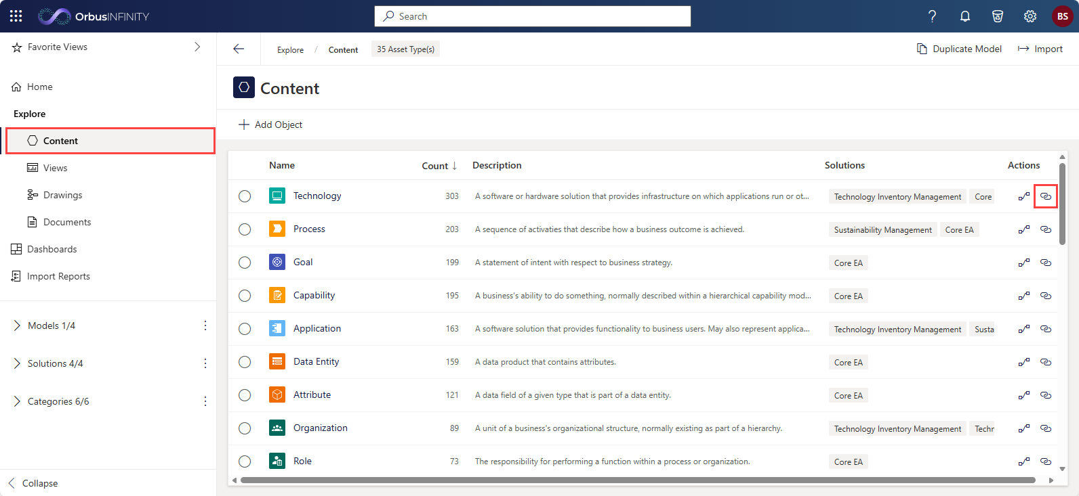Viewport: 1079px width, 496px height.
Task: Click the relationships icon in Attribute row
Action: pyautogui.click(x=1024, y=395)
